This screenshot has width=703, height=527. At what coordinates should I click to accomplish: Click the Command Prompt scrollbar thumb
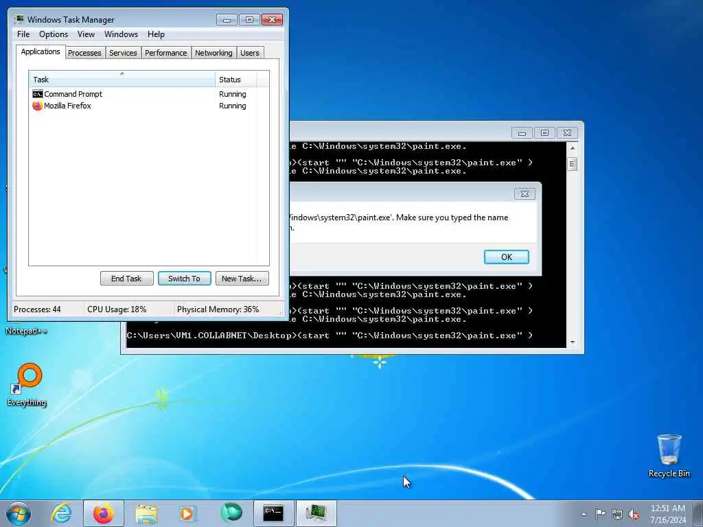click(572, 164)
